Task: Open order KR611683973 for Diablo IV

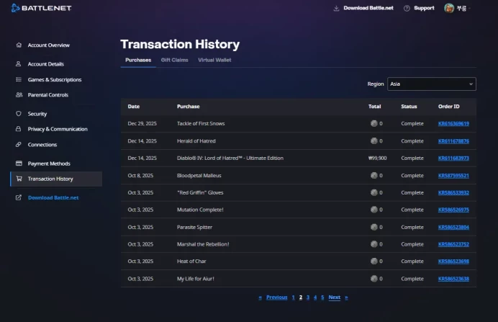Action: 453,158
